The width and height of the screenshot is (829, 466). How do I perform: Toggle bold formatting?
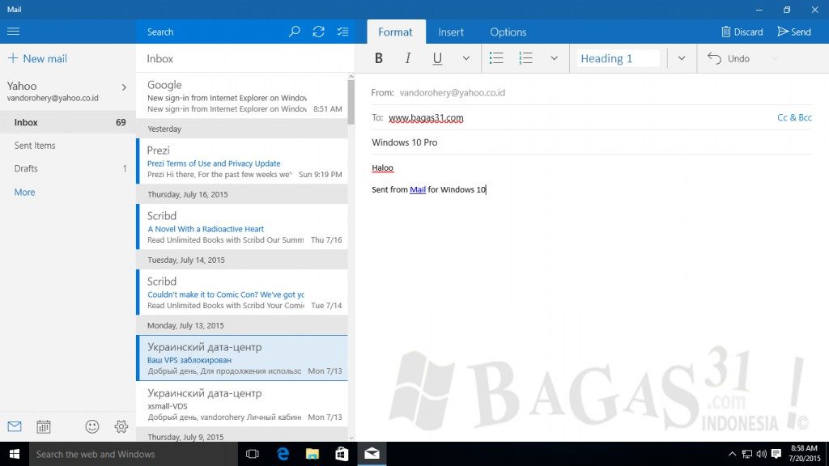point(379,58)
